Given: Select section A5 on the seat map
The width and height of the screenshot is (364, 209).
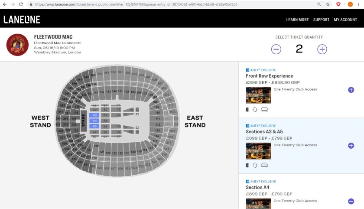Looking at the screenshot, I should tap(95, 126).
